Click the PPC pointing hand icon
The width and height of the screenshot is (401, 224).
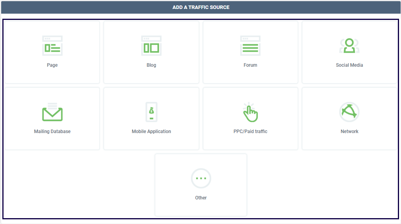[250, 112]
